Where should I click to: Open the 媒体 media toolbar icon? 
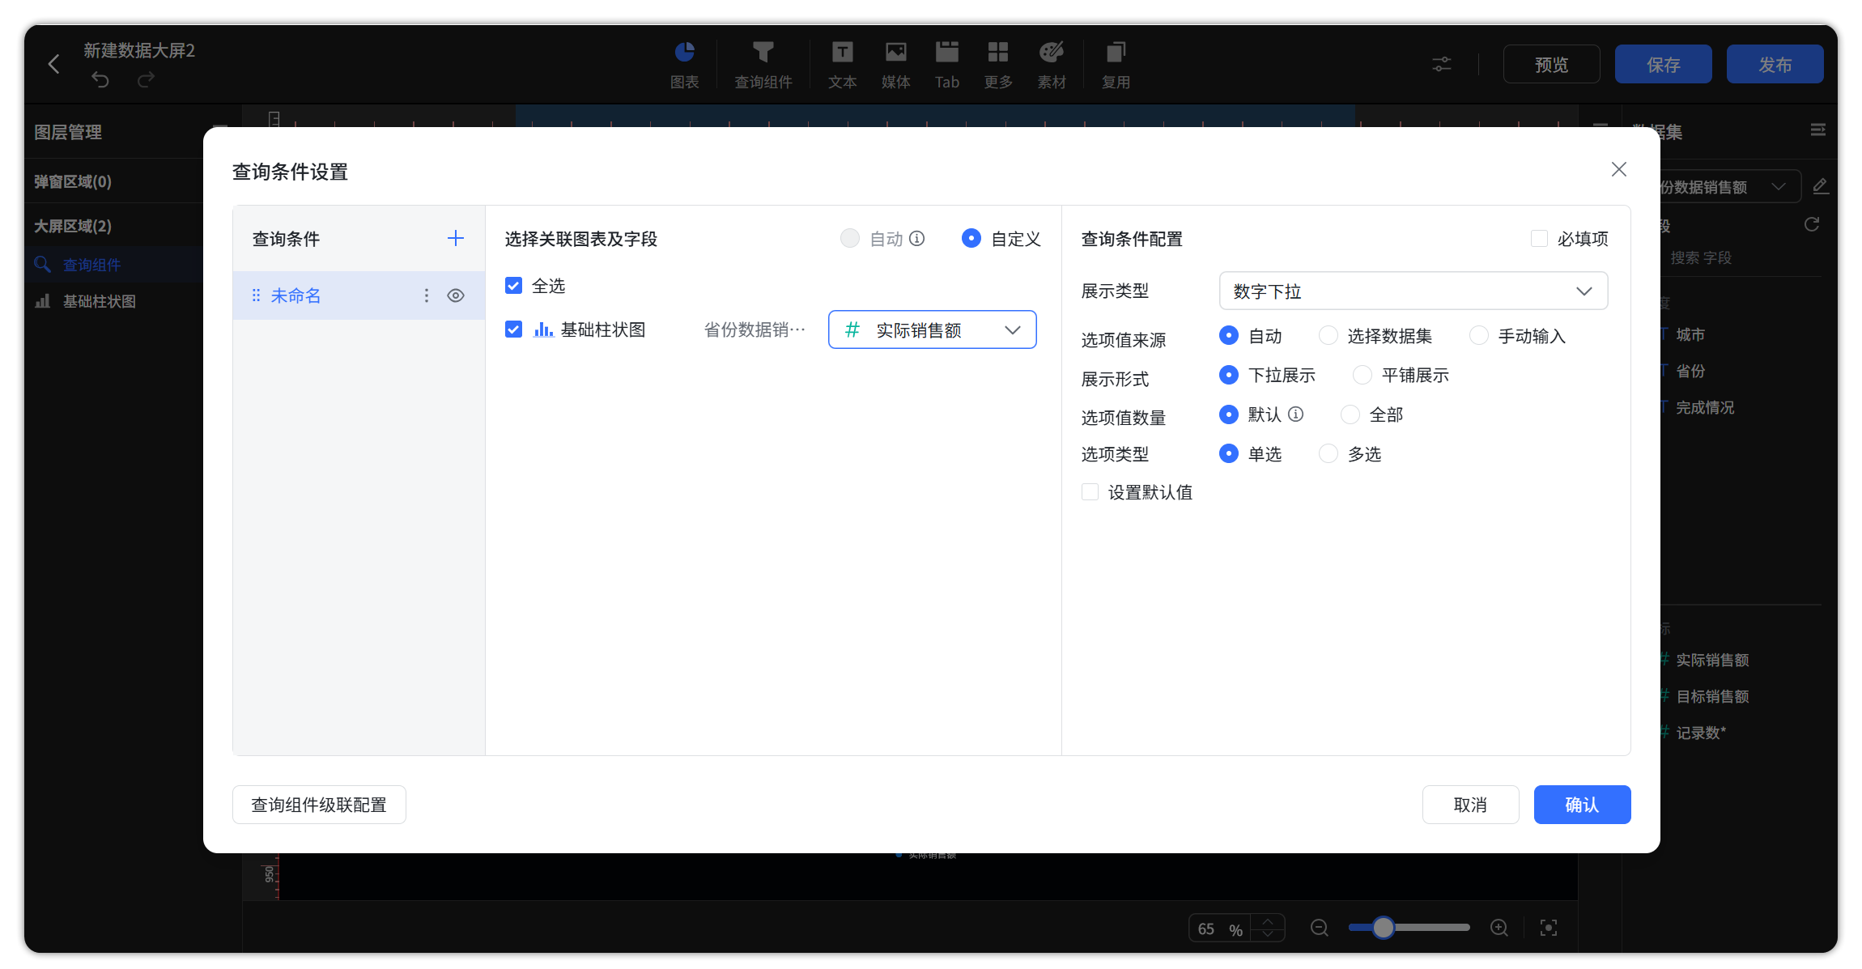click(x=895, y=65)
